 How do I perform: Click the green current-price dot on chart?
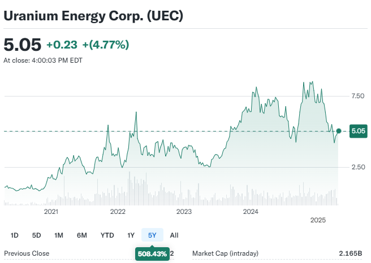(x=338, y=131)
